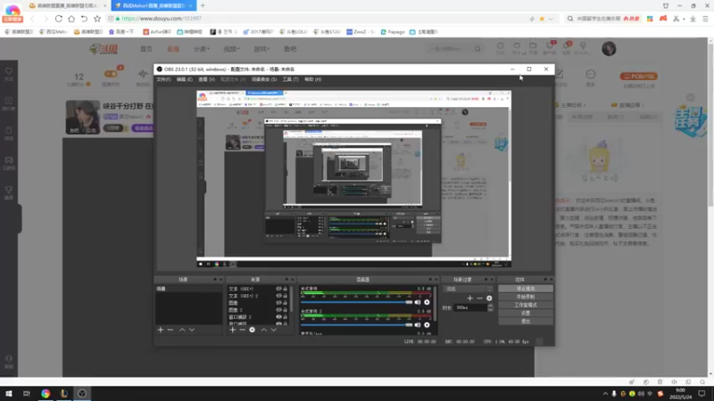Image resolution: width=714 pixels, height=401 pixels.
Task: Click the top streaming button in Controls
Action: [x=526, y=289]
